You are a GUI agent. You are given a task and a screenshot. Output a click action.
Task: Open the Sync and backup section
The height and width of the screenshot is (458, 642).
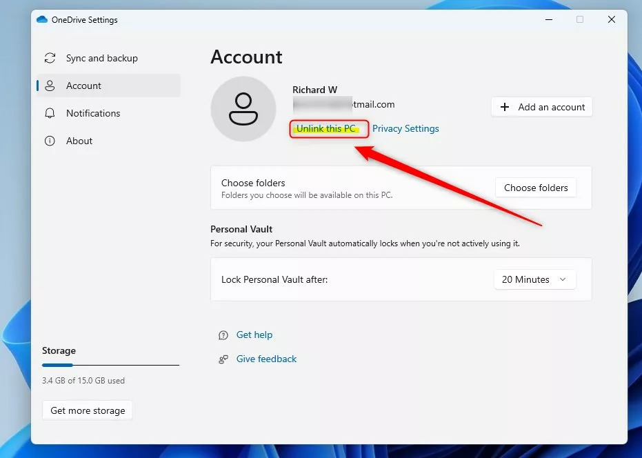[108, 58]
